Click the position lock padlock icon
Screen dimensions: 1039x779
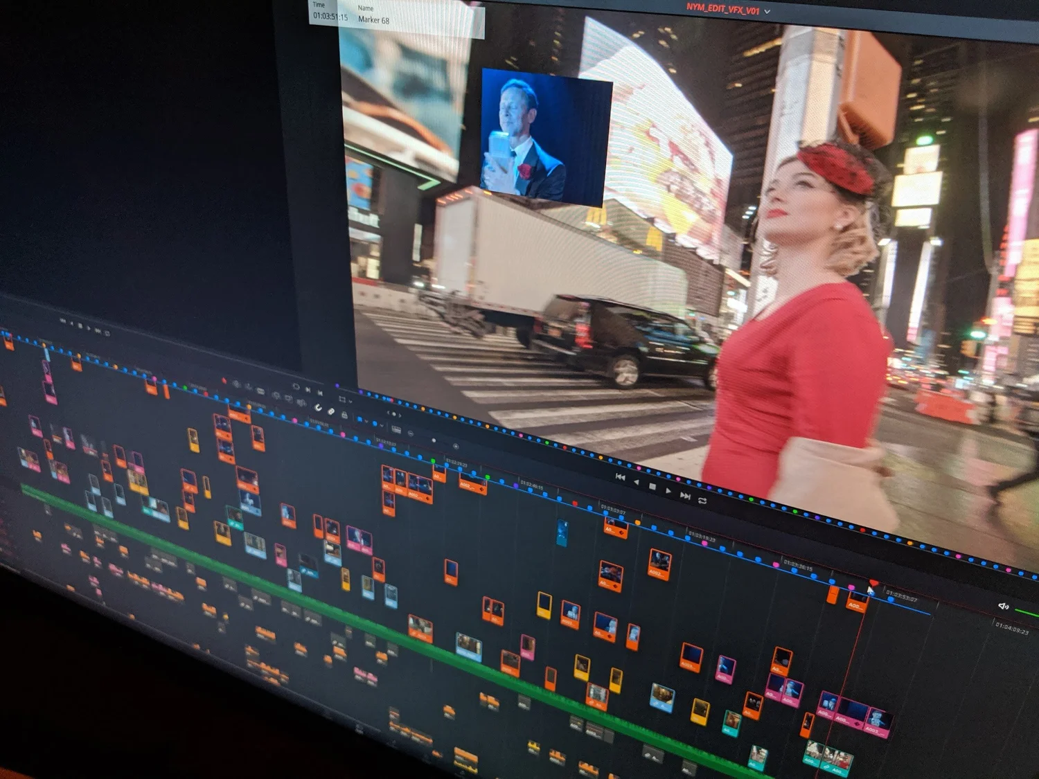tap(344, 415)
